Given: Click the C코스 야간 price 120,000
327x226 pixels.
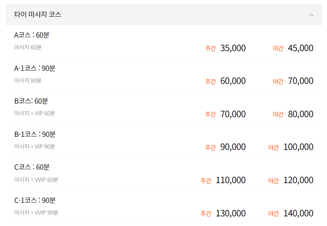Looking at the screenshot, I should click(298, 180).
